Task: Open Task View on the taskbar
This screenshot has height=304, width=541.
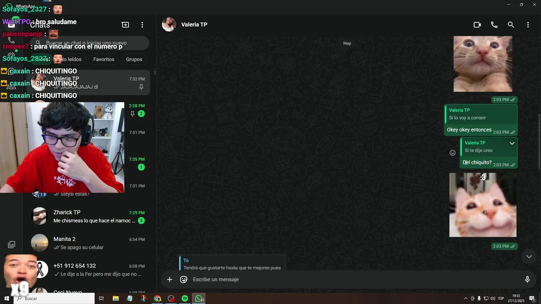Action: pos(101,299)
